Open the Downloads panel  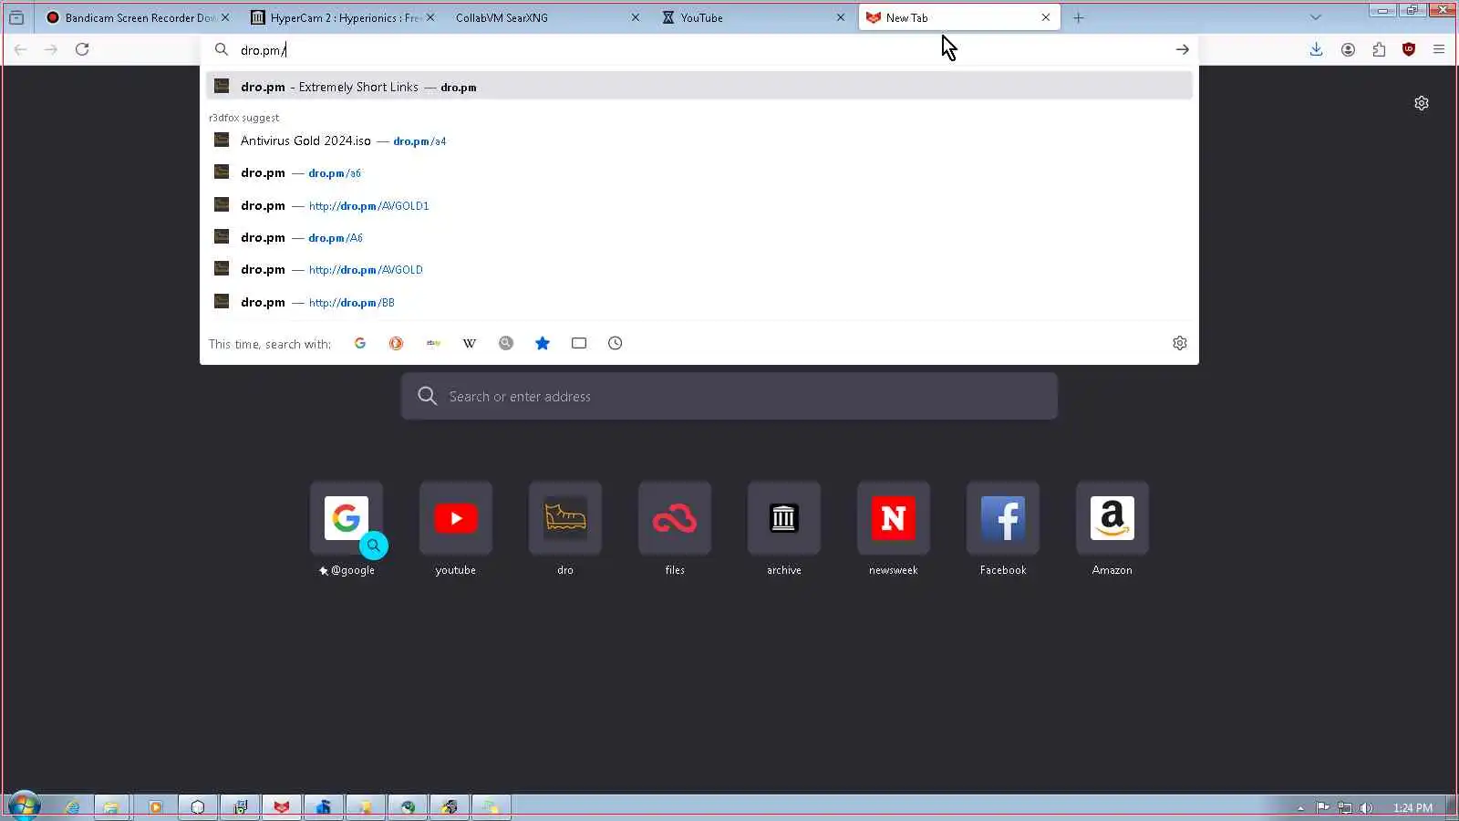1316,50
